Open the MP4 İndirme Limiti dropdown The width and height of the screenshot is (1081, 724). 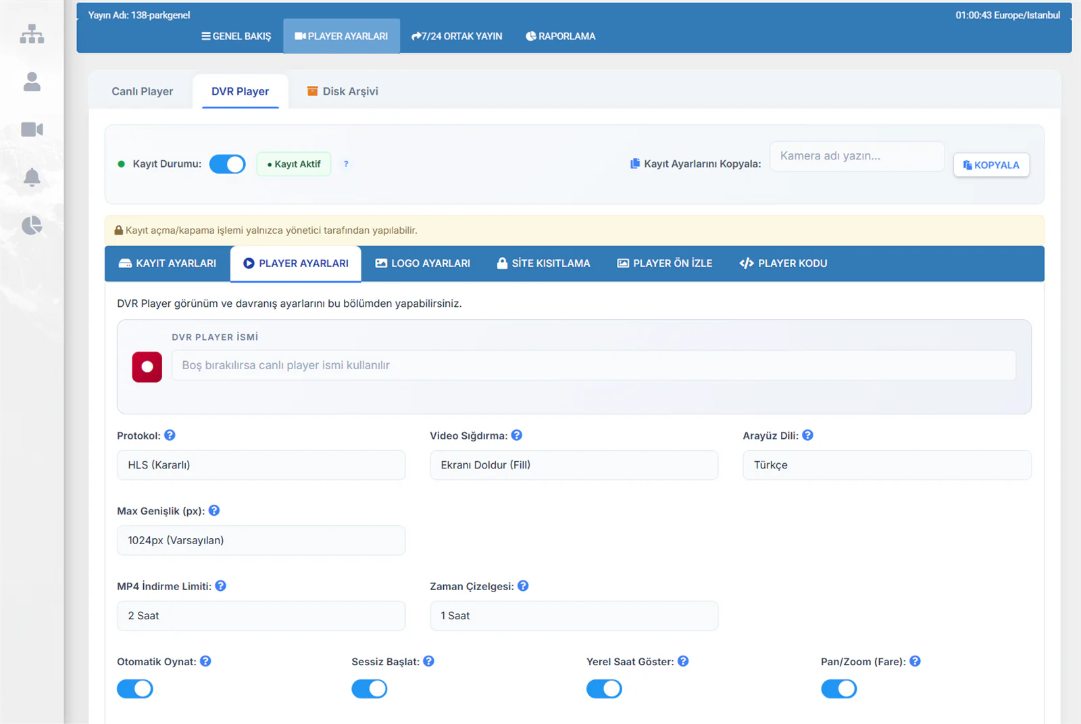[x=261, y=616]
